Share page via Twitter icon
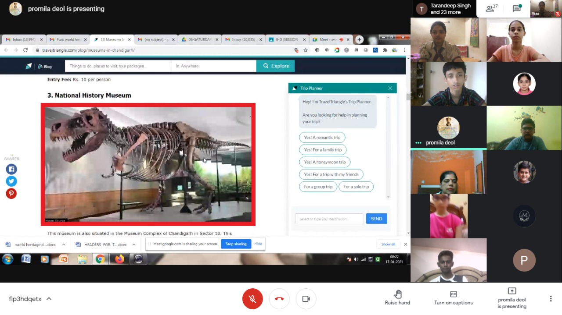Viewport: 562px width, 315px height. pos(11,181)
